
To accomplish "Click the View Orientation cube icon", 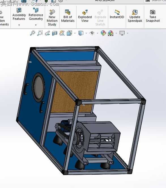I will [69, 33].
